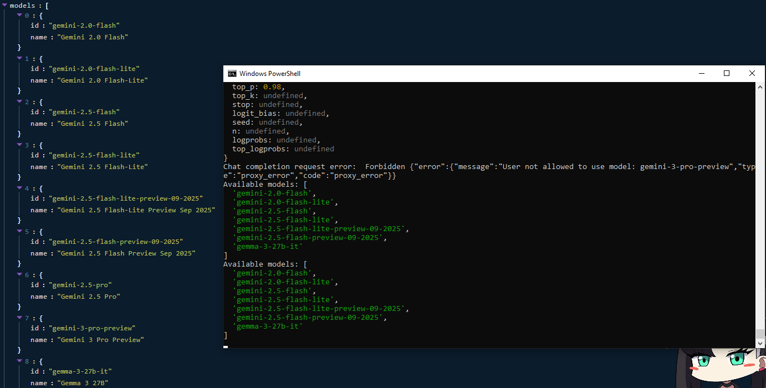Click the top_logprobs: undefined line
Viewport: 766px width, 388px height.
coord(283,149)
